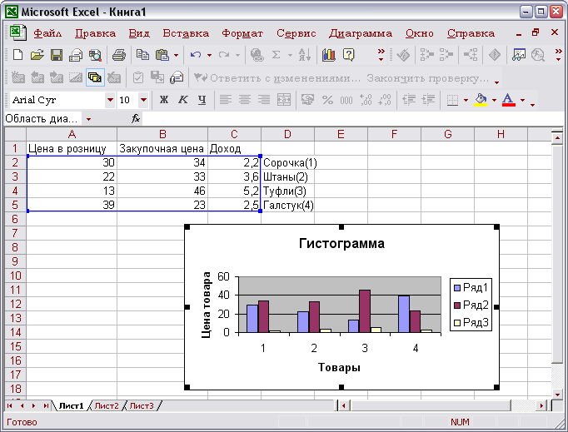Open a file with the folder icon
This screenshot has width=568, height=432.
point(37,55)
